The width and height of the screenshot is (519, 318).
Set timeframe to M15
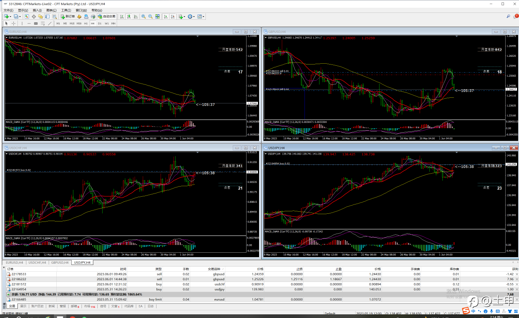point(72,24)
